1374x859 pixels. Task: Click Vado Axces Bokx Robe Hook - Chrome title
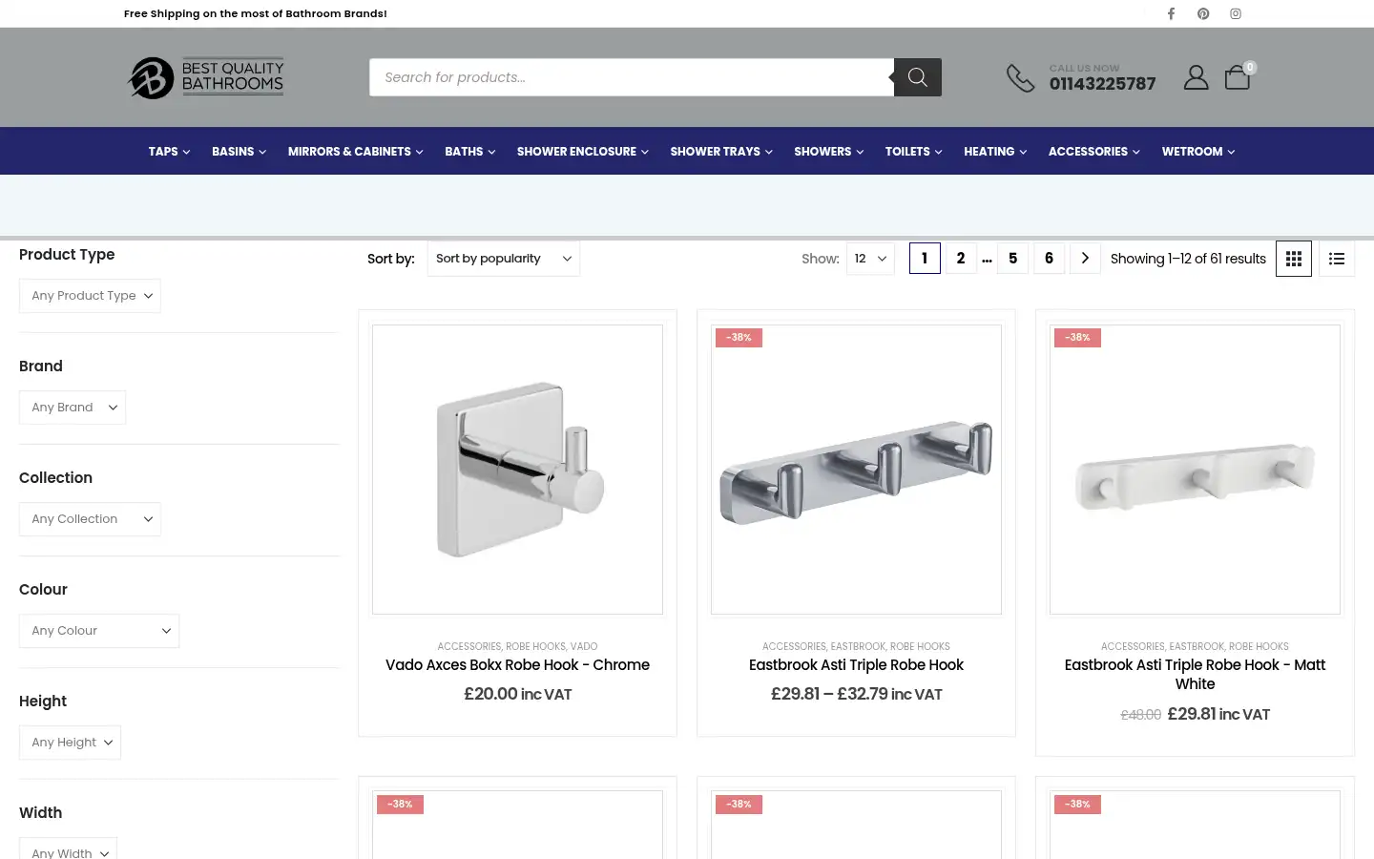click(x=517, y=665)
